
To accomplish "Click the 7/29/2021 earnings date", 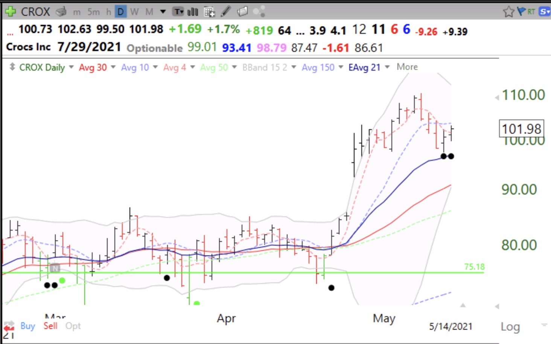I will (89, 47).
